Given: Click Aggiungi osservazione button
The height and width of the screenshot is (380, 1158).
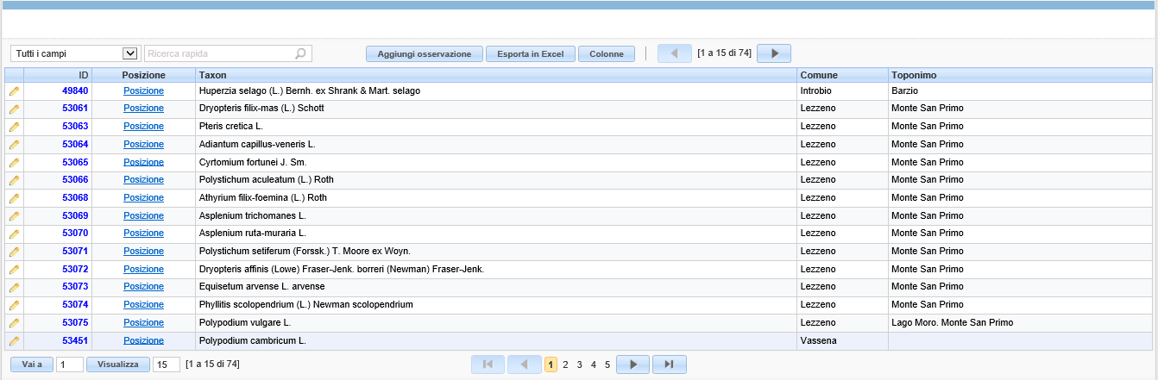Looking at the screenshot, I should [x=425, y=53].
